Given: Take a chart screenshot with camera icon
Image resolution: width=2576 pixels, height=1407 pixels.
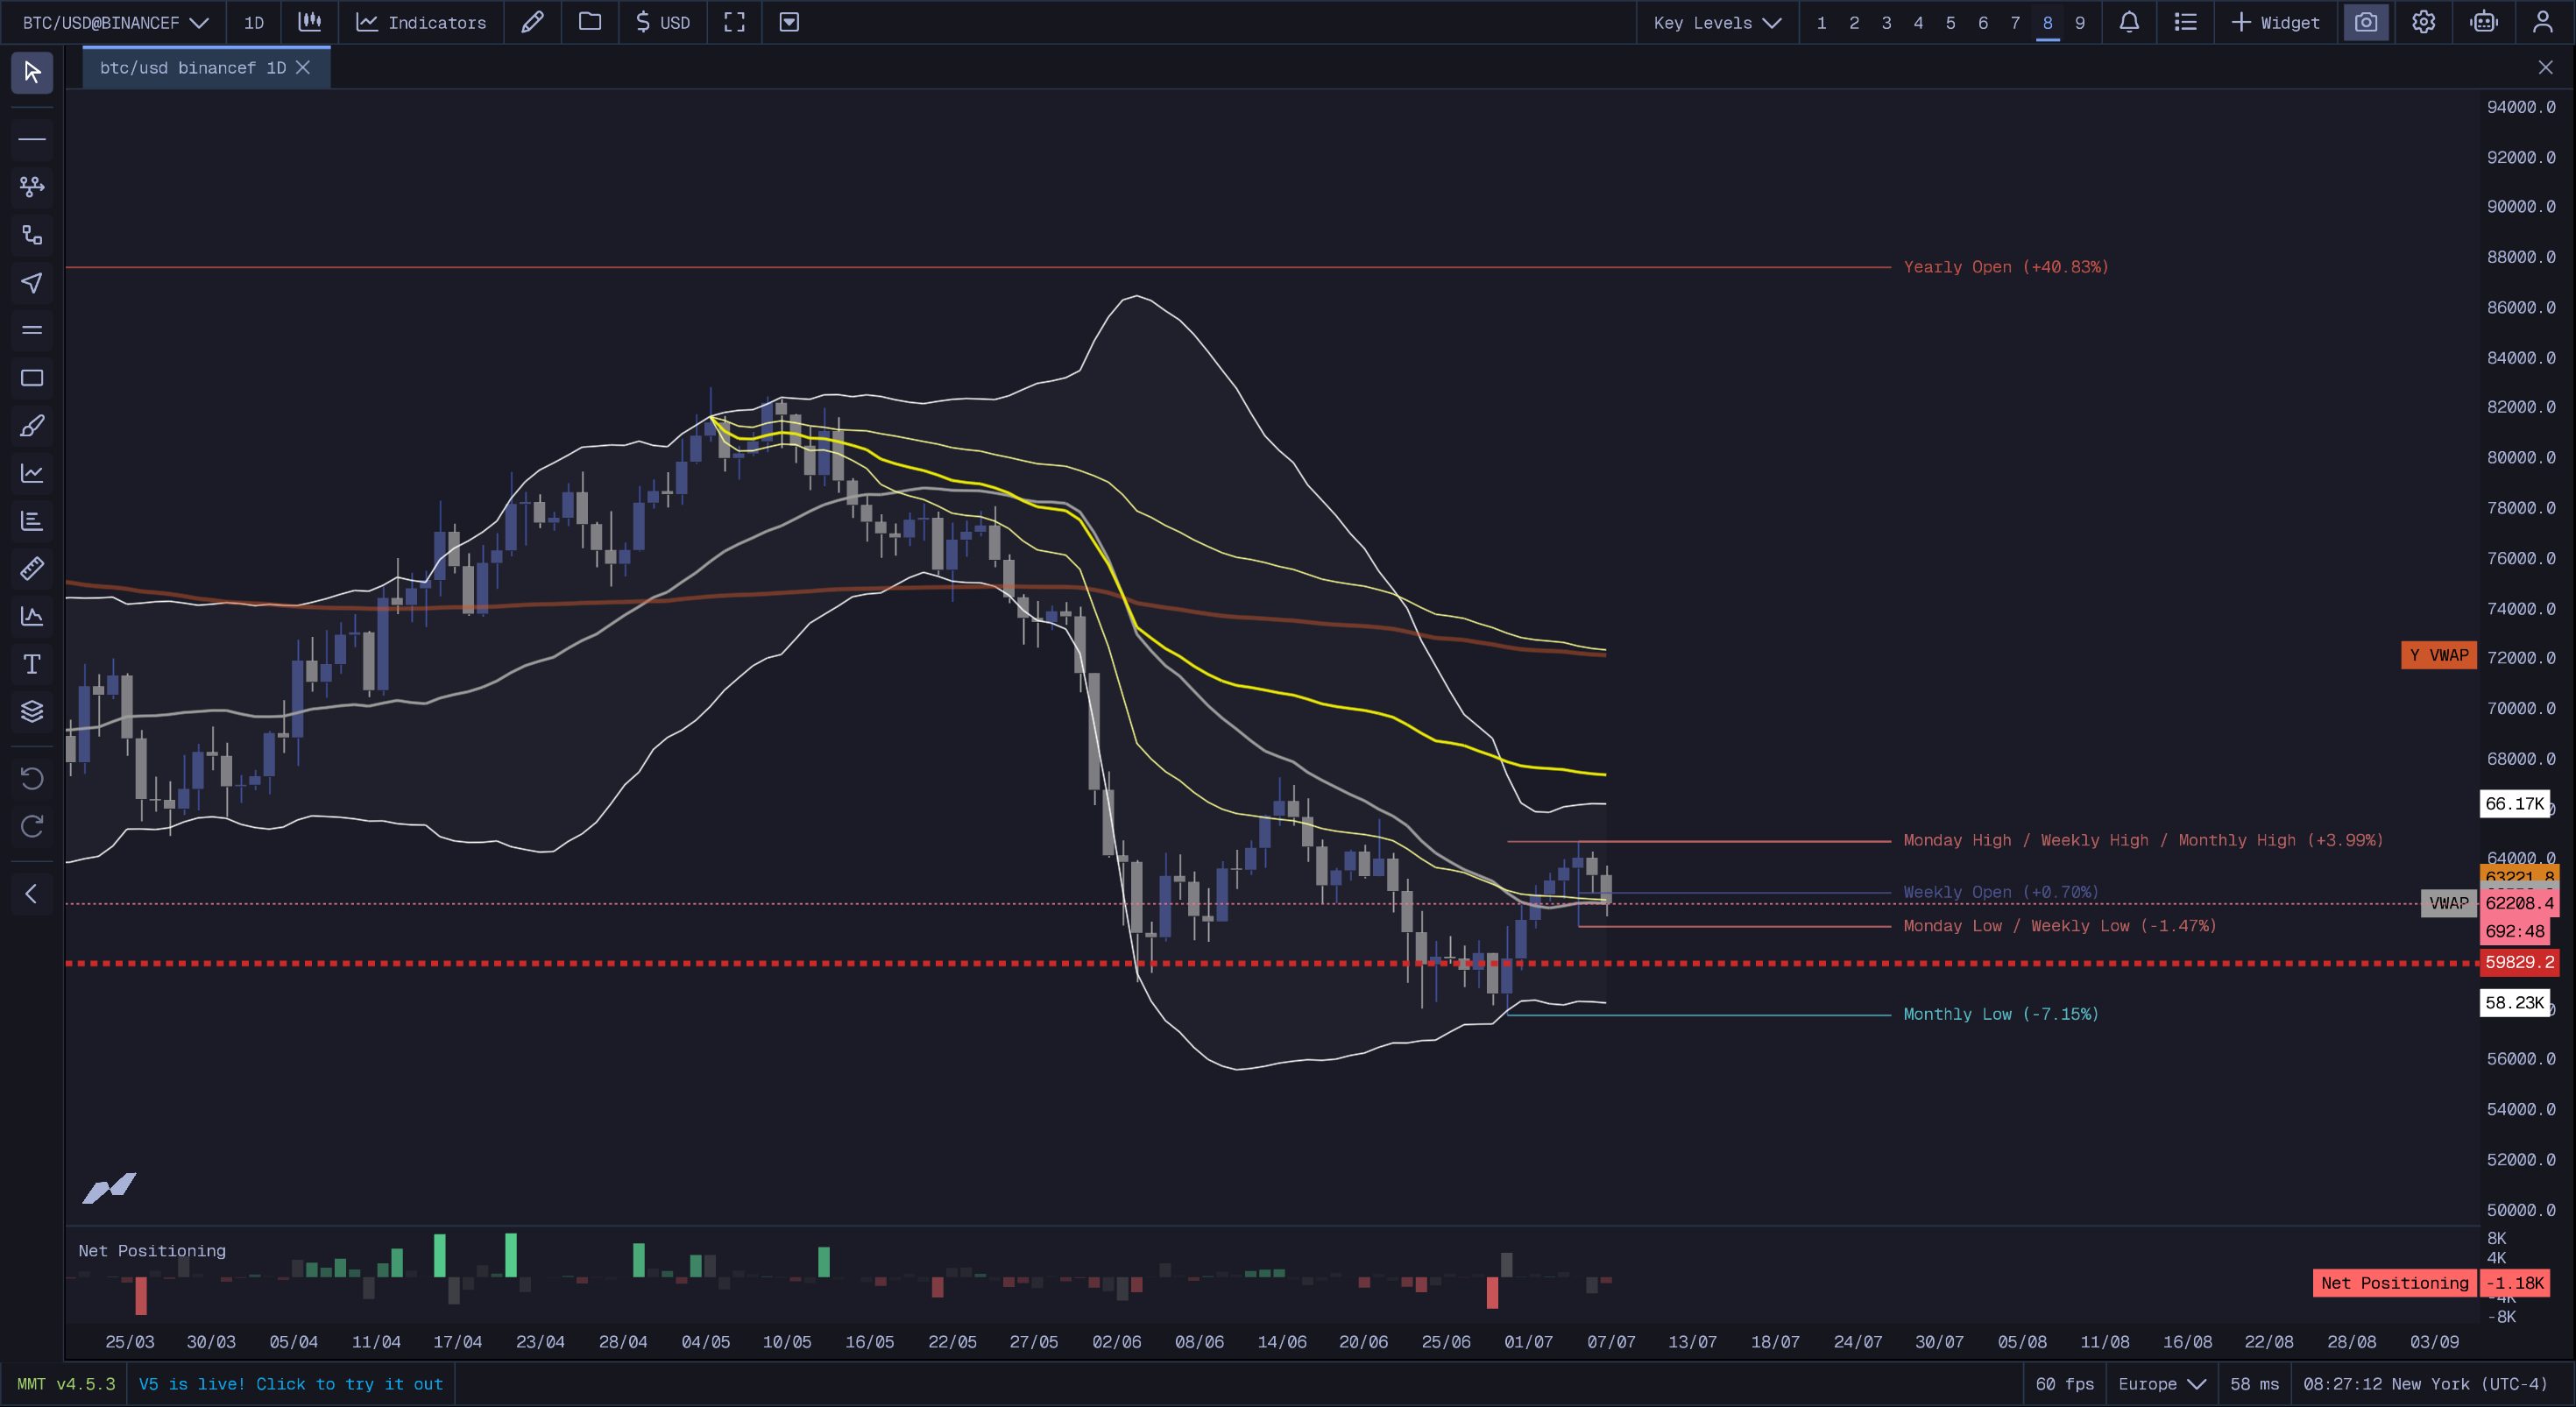Looking at the screenshot, I should click(2366, 22).
